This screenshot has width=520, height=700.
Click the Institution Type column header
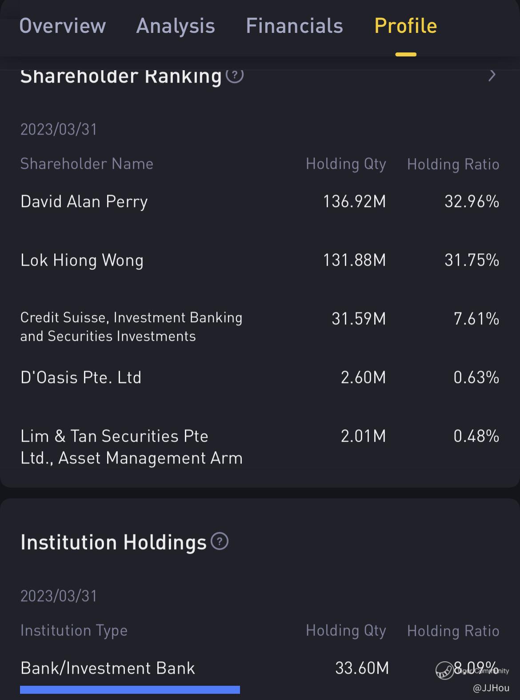[74, 631]
